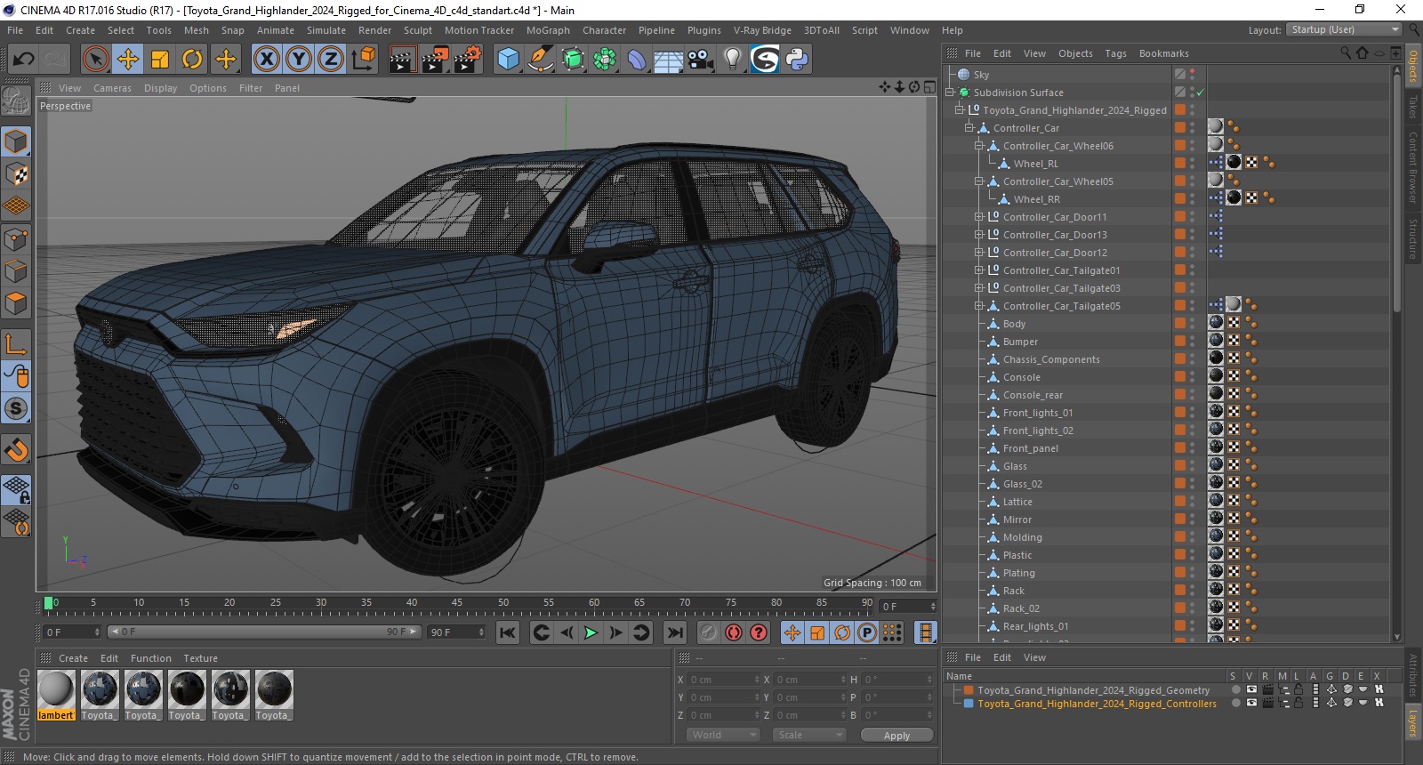Select the Front_lights_01 object
Screen dimensions: 1423x765
[x=1038, y=413]
